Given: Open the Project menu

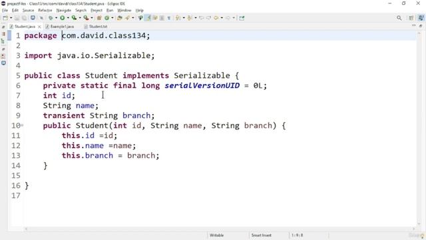Looking at the screenshot, I should [x=97, y=11].
